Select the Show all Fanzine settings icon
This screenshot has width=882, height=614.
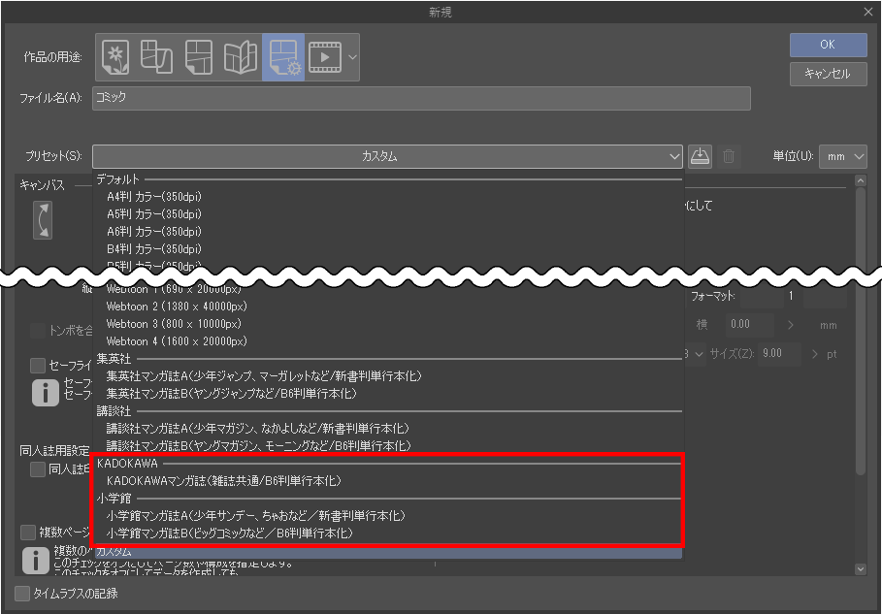click(241, 57)
